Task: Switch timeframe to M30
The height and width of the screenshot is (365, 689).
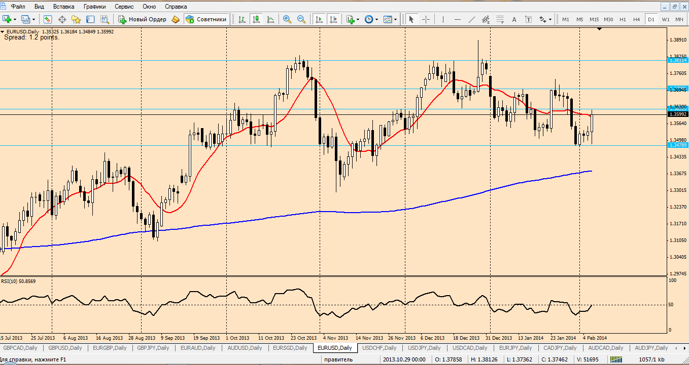Action: click(x=608, y=19)
